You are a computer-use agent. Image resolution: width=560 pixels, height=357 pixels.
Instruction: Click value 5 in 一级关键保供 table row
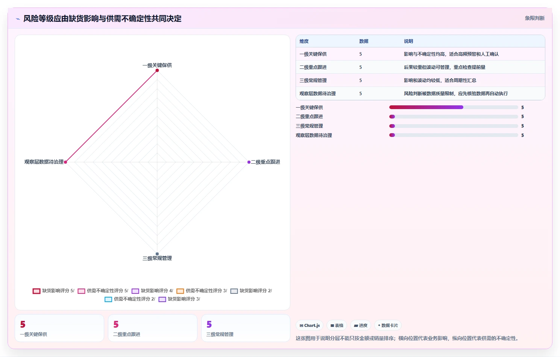pos(360,54)
